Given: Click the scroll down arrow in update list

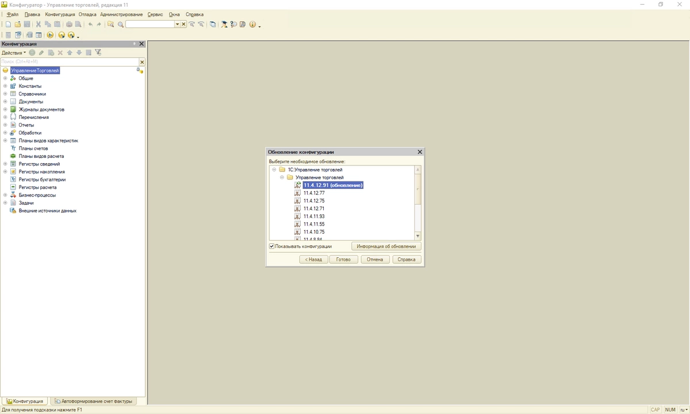Looking at the screenshot, I should (418, 236).
